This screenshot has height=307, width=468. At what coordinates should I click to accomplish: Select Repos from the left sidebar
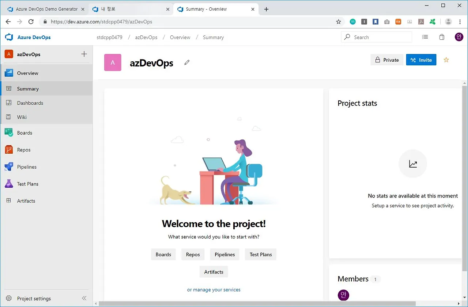click(x=23, y=150)
